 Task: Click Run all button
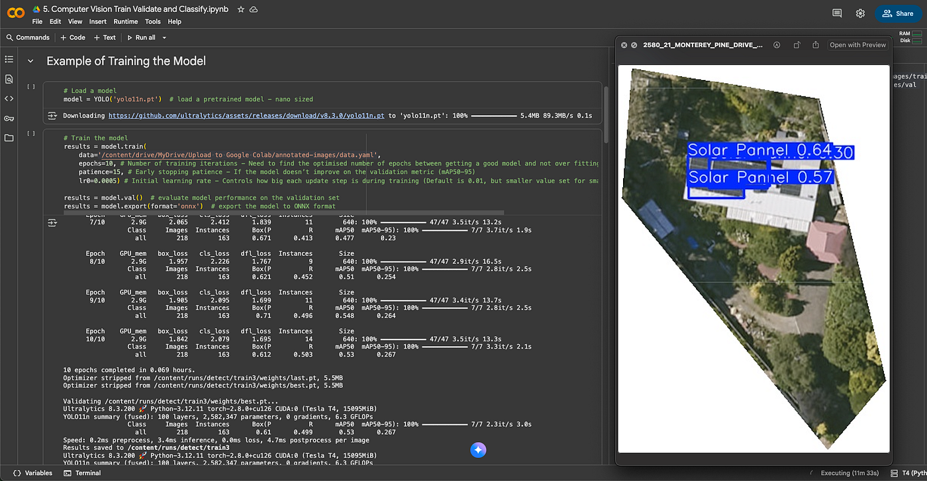141,38
